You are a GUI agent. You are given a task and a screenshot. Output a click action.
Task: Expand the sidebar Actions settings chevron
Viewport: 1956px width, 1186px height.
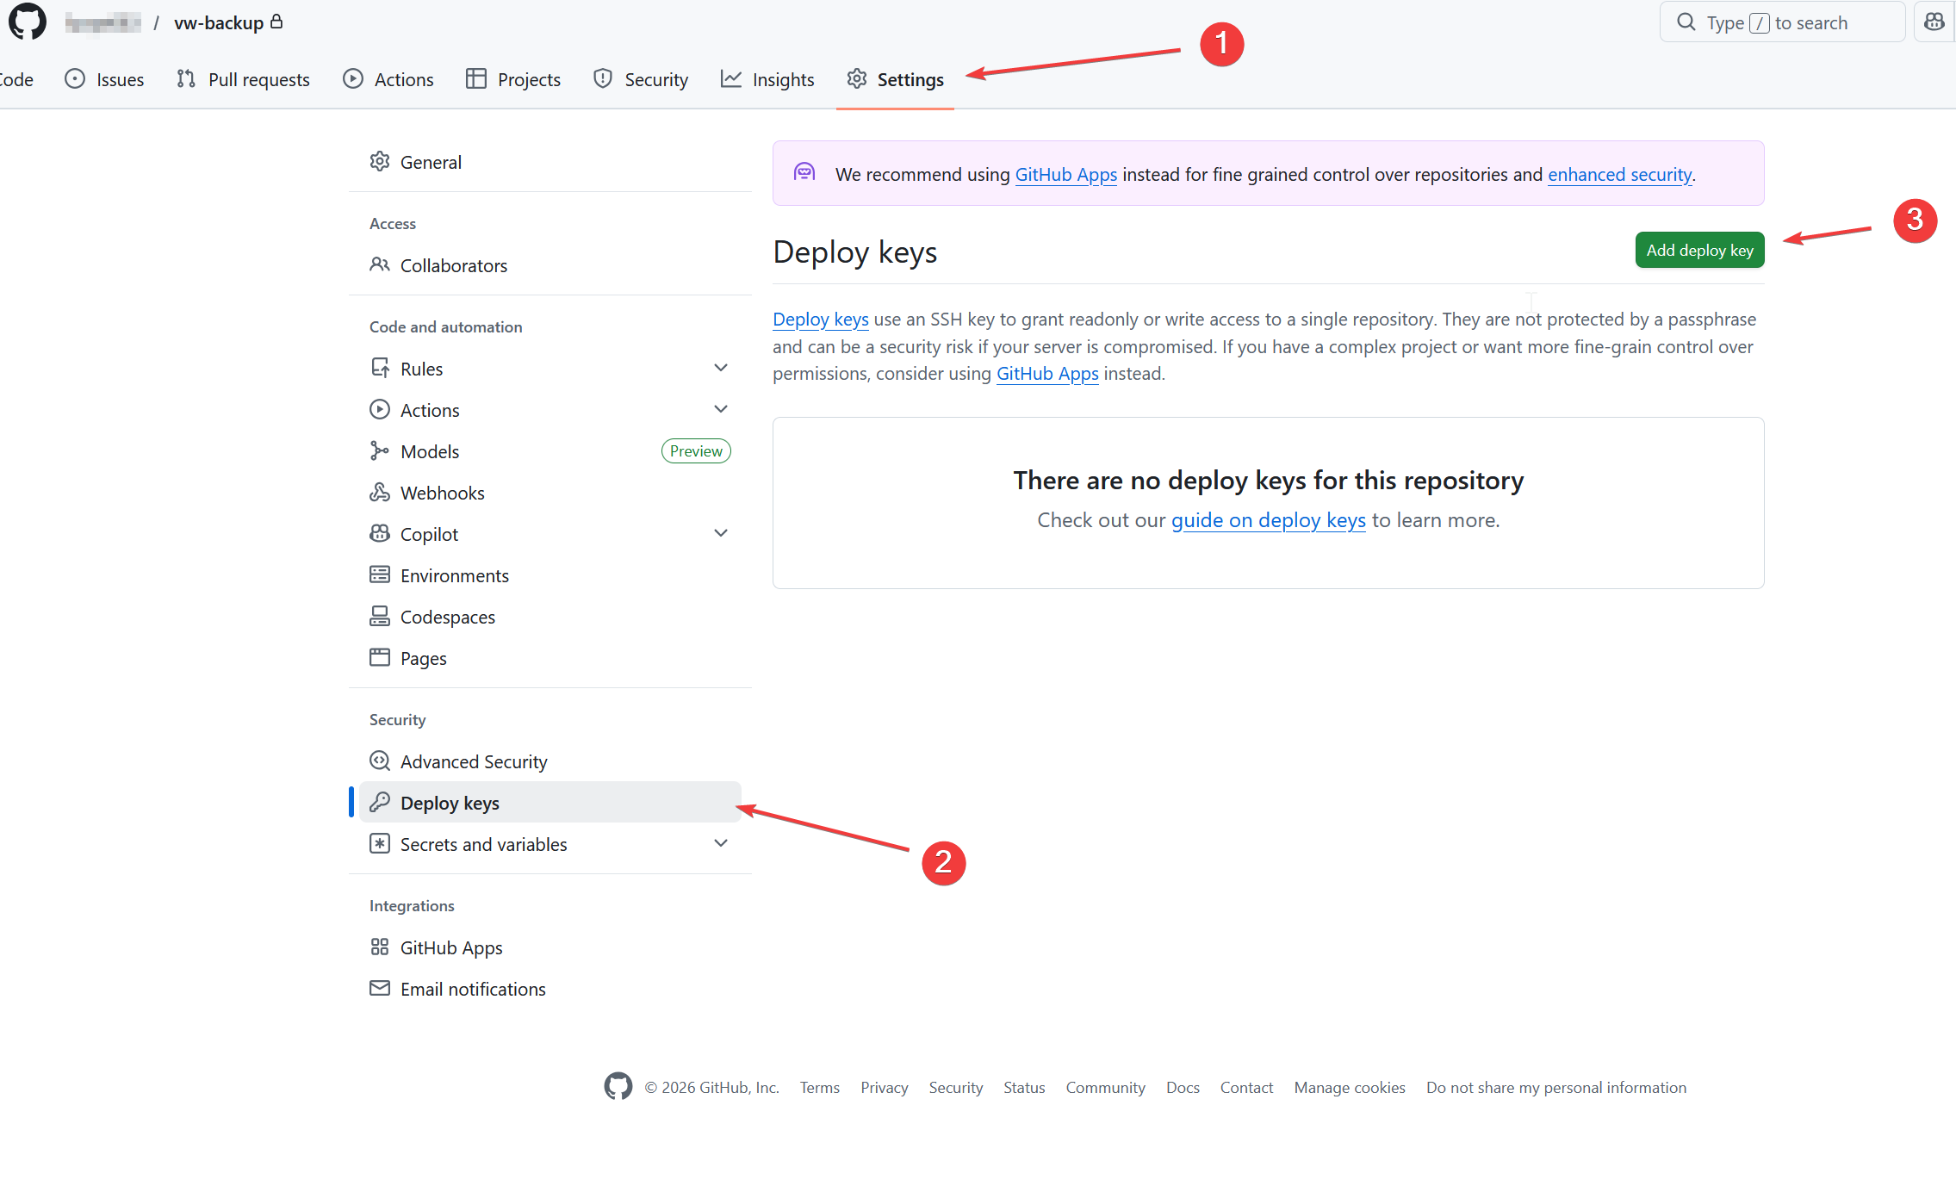721,410
